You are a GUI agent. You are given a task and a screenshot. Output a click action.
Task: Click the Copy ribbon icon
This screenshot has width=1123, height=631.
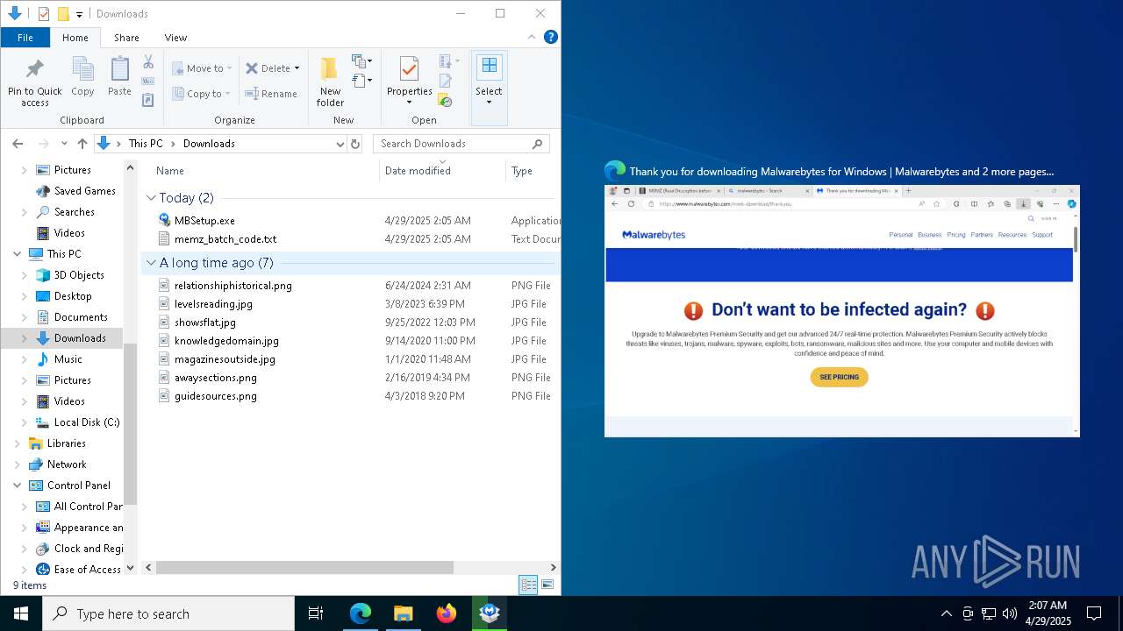point(82,76)
